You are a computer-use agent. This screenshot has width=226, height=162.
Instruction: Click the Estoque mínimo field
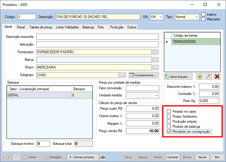tap(43, 144)
